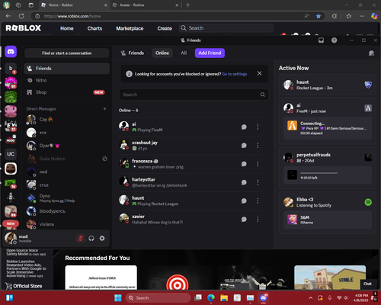Image resolution: width=381 pixels, height=305 pixels.
Task: Message ai via chat bubble icon
Action: pyautogui.click(x=244, y=127)
